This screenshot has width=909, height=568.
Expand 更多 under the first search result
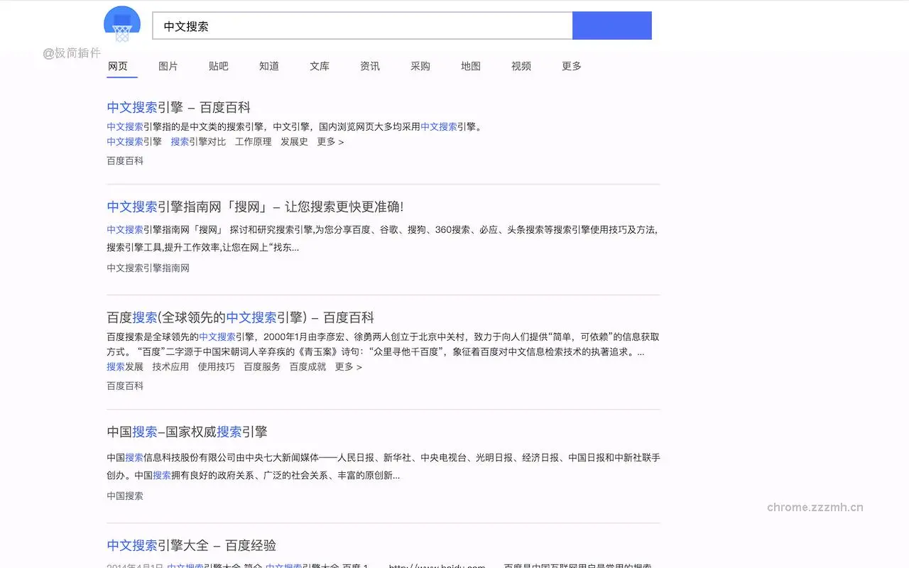tap(330, 141)
